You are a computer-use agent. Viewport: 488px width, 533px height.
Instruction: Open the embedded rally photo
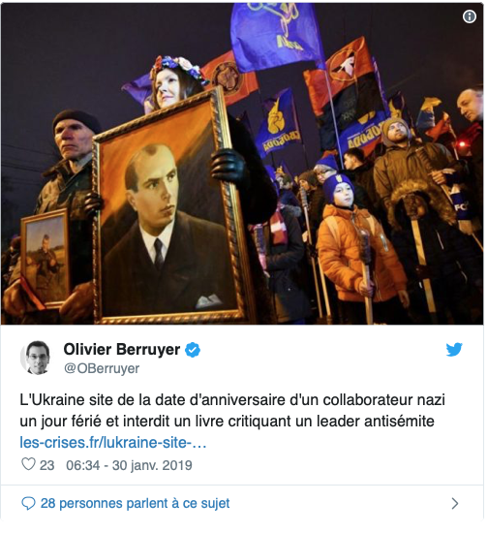242,164
